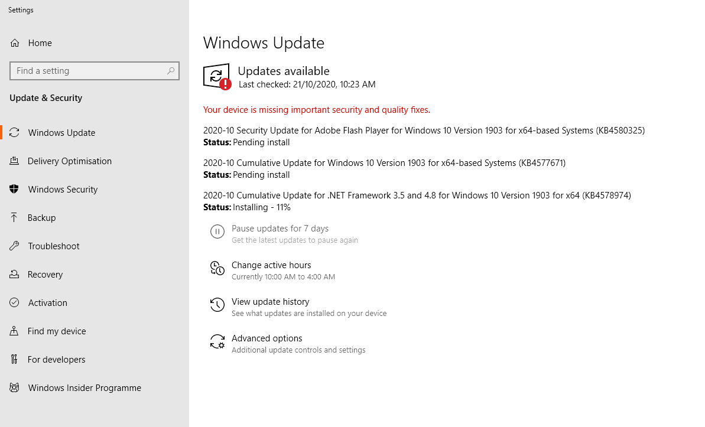Click Flash Player 'Pending install' status
Image resolution: width=705 pixels, height=427 pixels.
click(261, 142)
